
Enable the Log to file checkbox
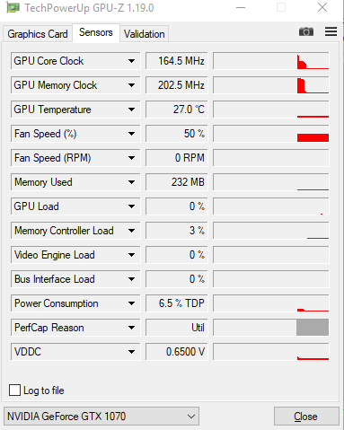click(14, 391)
